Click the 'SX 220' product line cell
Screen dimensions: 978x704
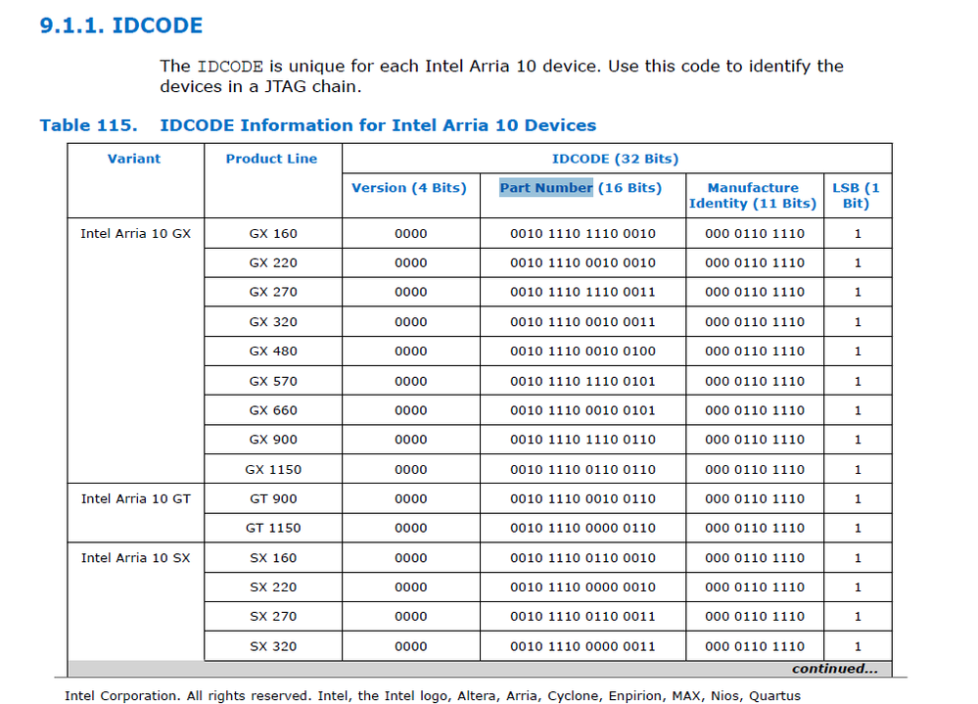pyautogui.click(x=273, y=587)
